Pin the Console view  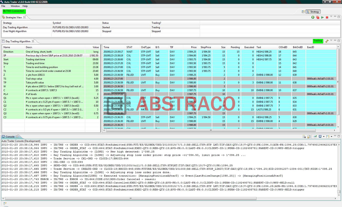315,137
